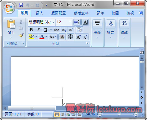The width and height of the screenshot is (147, 120).
Task: Grow font size with the larger A
Action: click(x=78, y=37)
